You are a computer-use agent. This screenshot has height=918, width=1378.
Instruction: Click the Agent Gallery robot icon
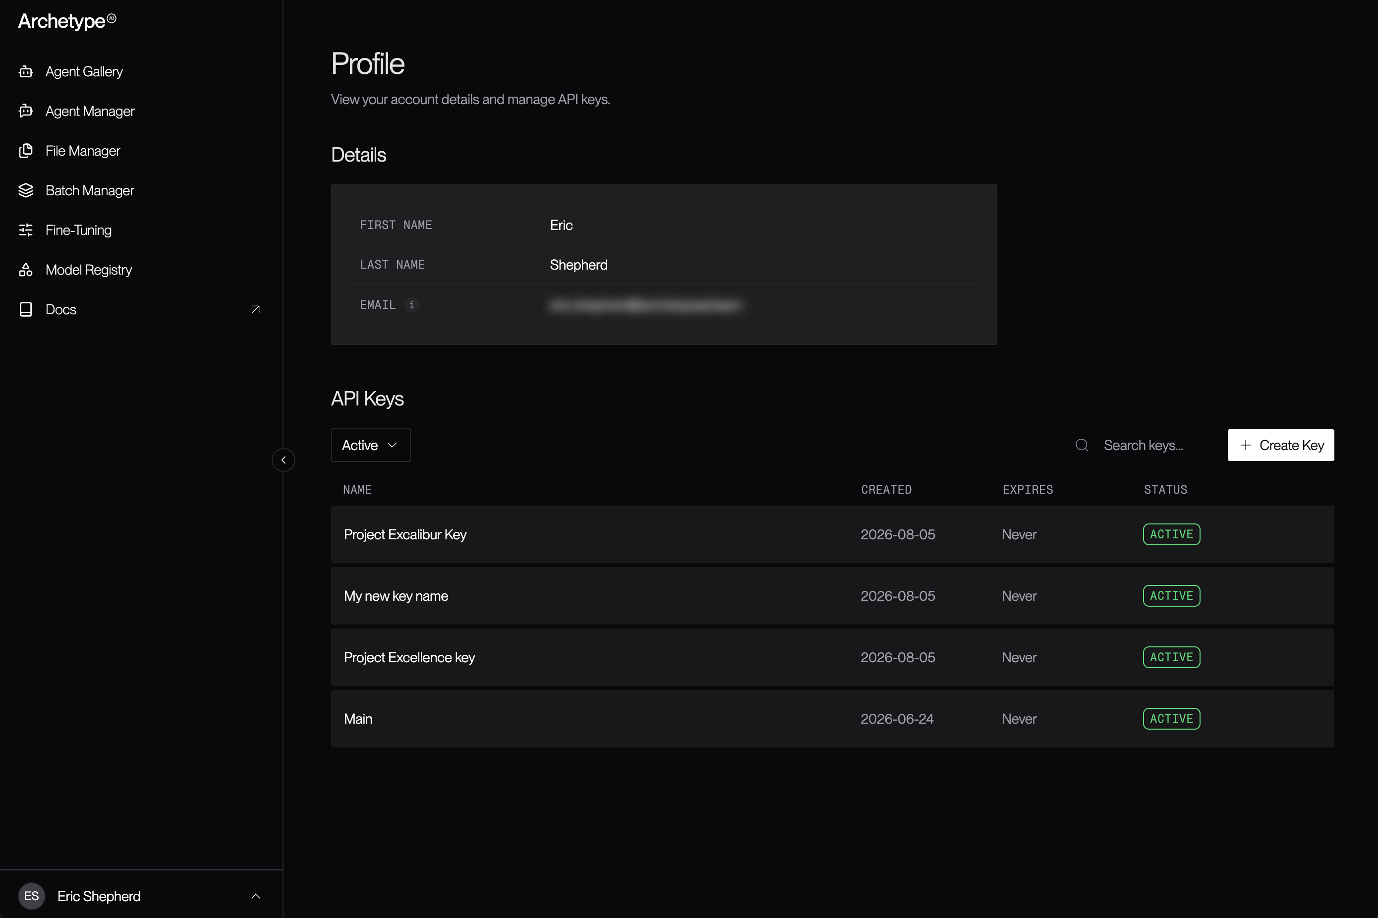[26, 71]
